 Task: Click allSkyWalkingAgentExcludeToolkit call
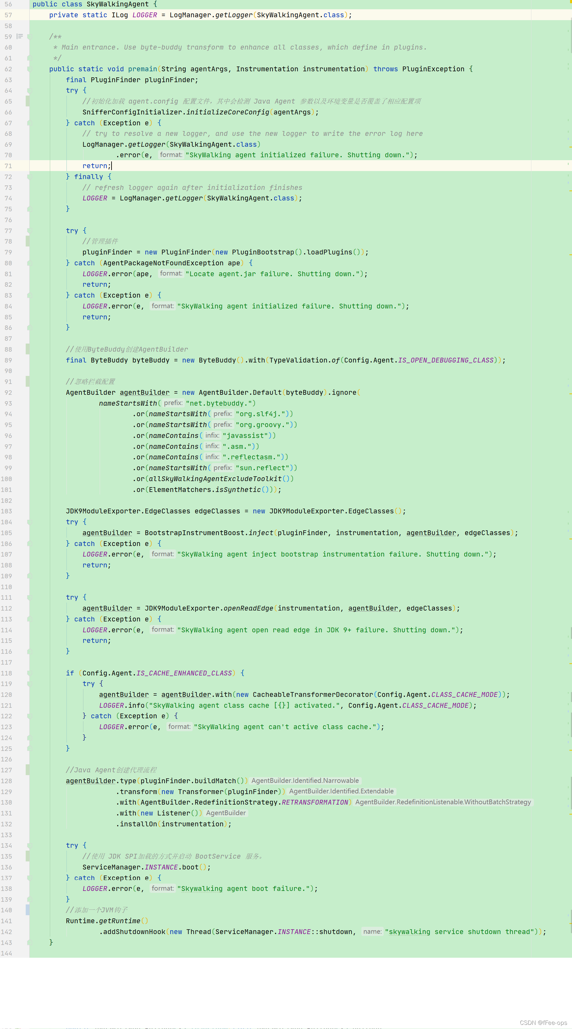pos(215,479)
